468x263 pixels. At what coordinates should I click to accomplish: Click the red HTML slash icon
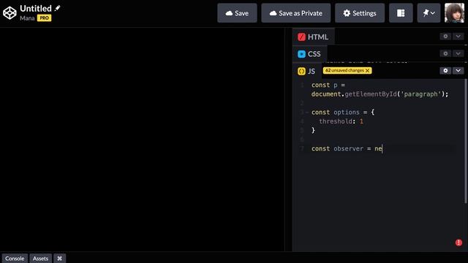coord(301,37)
